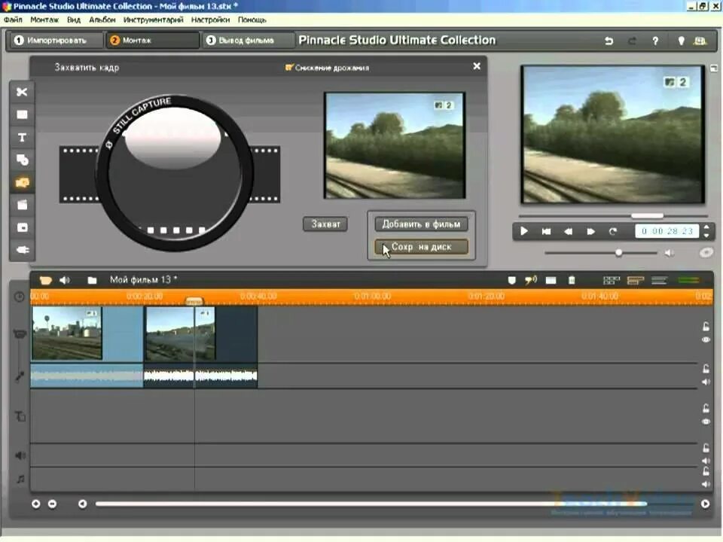
Task: Click the player scrubber handle
Action: pyautogui.click(x=647, y=216)
